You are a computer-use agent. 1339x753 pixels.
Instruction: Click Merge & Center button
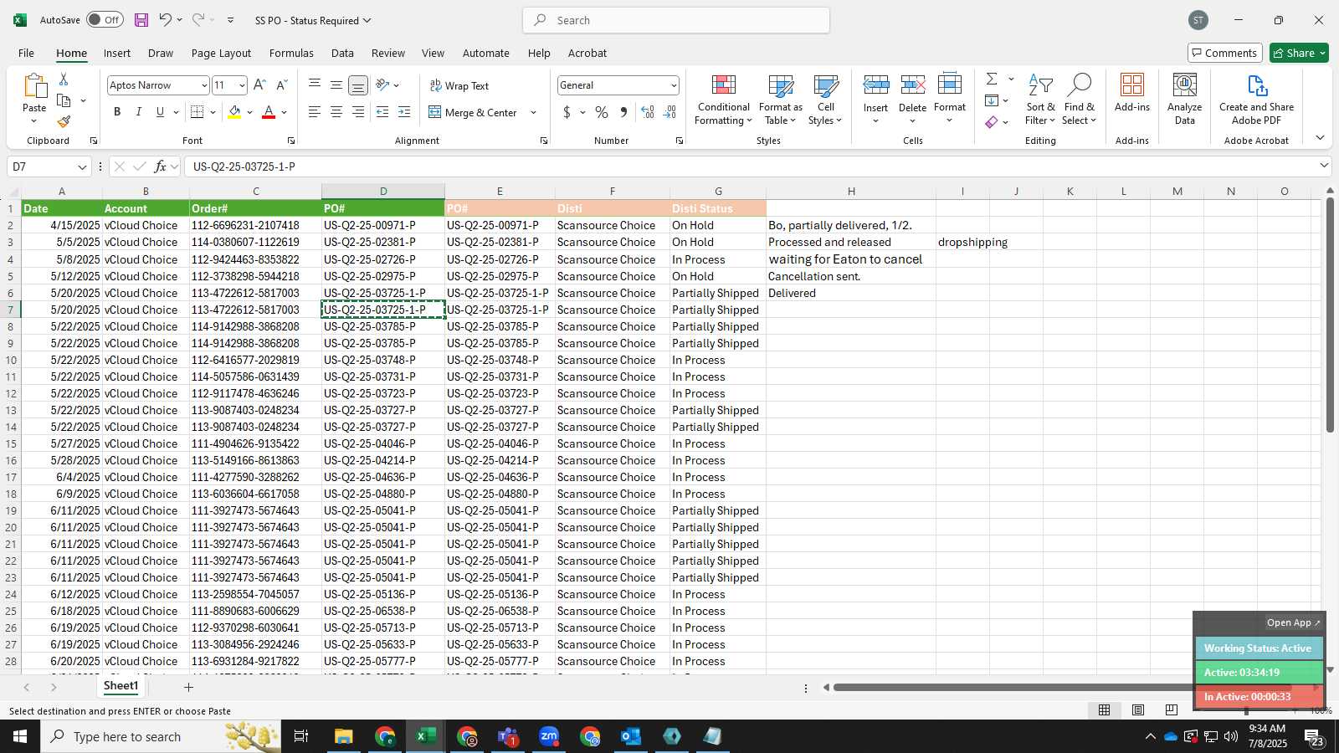(474, 112)
